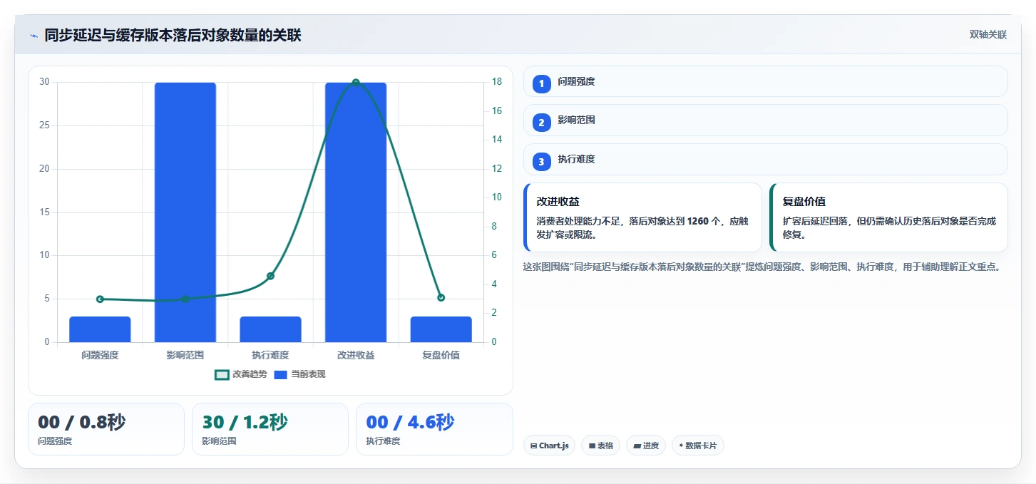Click the number 3 badge for 执行难度
The image size is (1036, 484).
tap(541, 162)
